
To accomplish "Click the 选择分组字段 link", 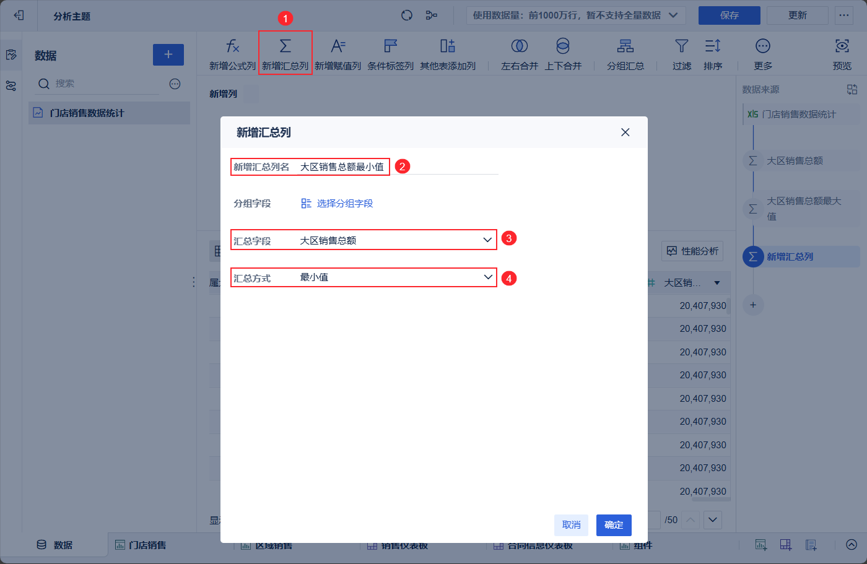I will coord(338,203).
